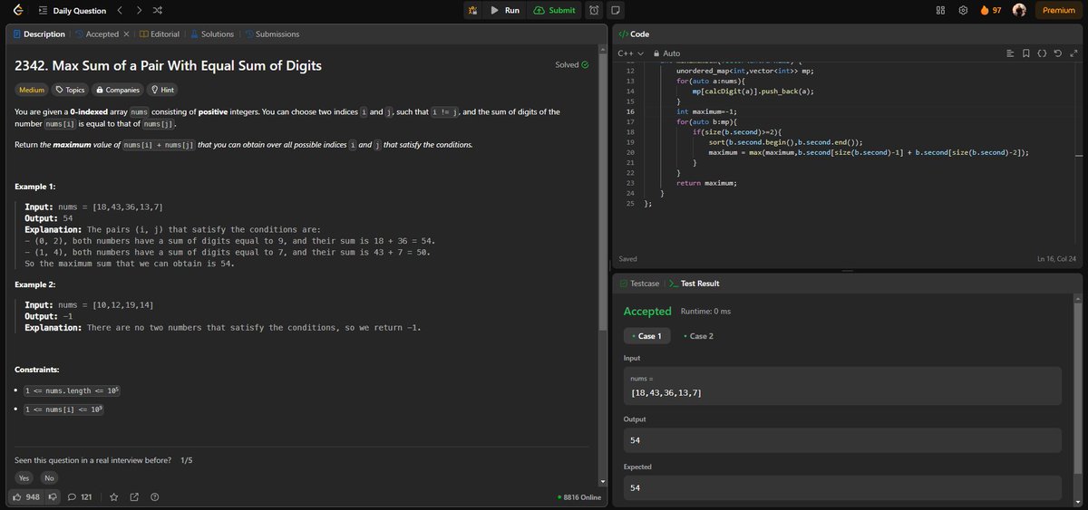Switch to the Testcase tab
This screenshot has height=510, width=1088.
click(x=639, y=284)
